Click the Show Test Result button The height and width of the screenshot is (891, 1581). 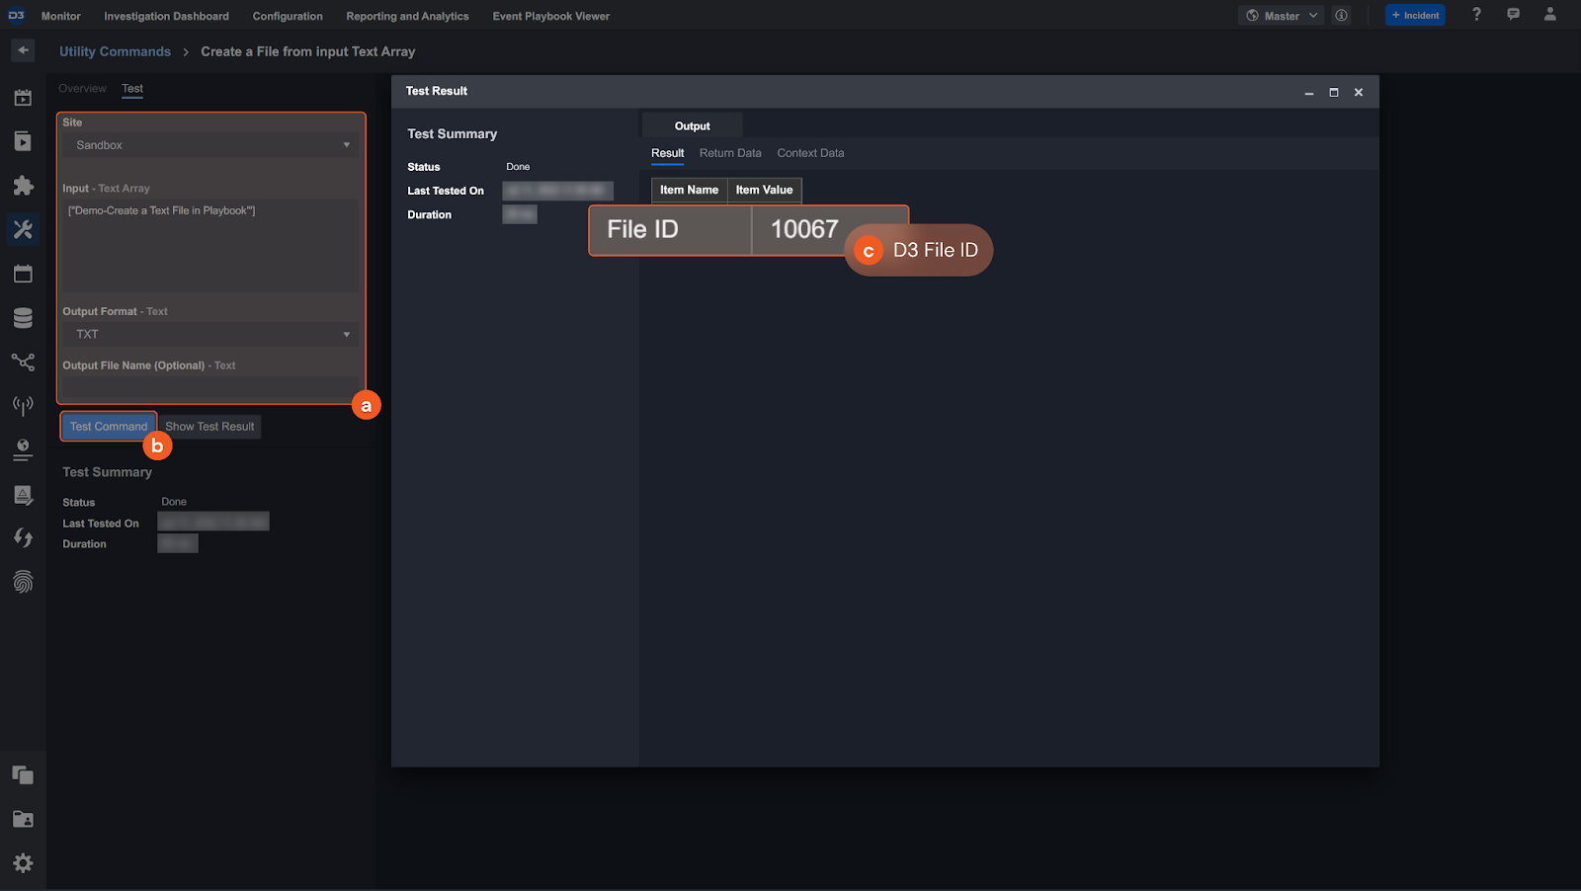coord(209,427)
